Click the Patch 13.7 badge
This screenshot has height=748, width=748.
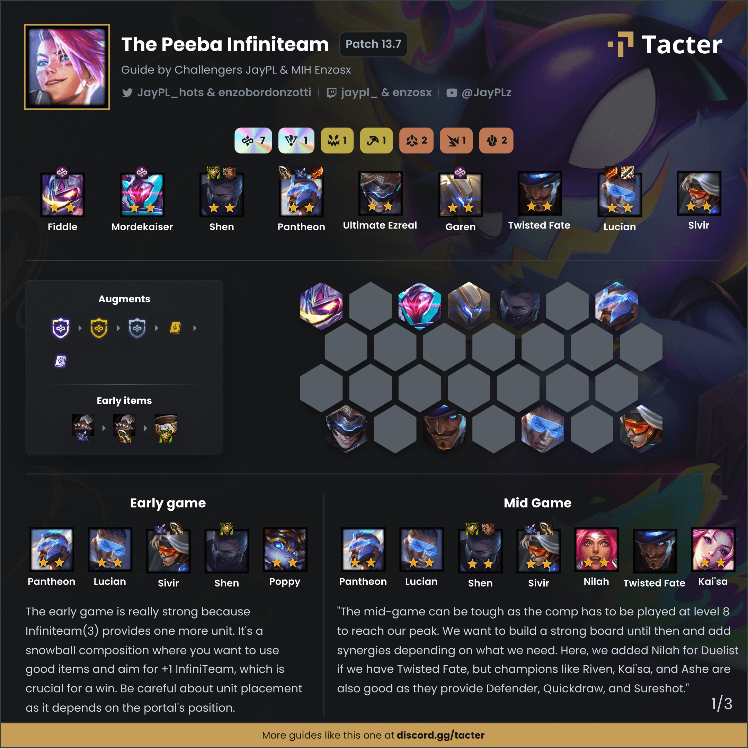tap(373, 44)
